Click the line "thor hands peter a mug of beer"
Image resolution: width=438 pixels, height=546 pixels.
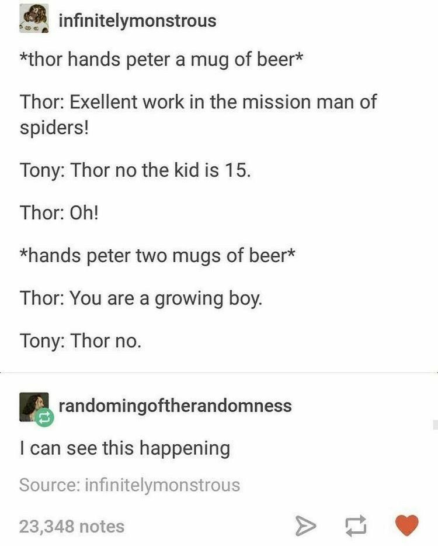click(161, 59)
